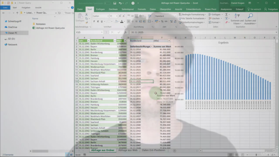This screenshot has height=157, width=279.
Task: Apply font color with the red A
Action: coord(122,21)
